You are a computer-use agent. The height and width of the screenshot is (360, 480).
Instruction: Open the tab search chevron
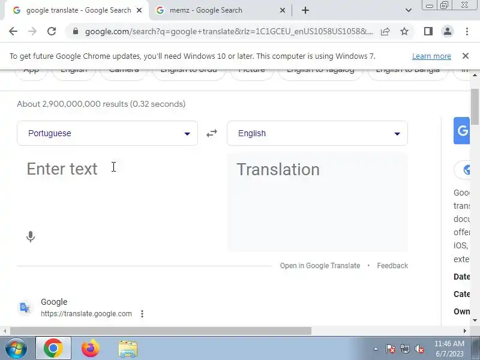coord(409,10)
